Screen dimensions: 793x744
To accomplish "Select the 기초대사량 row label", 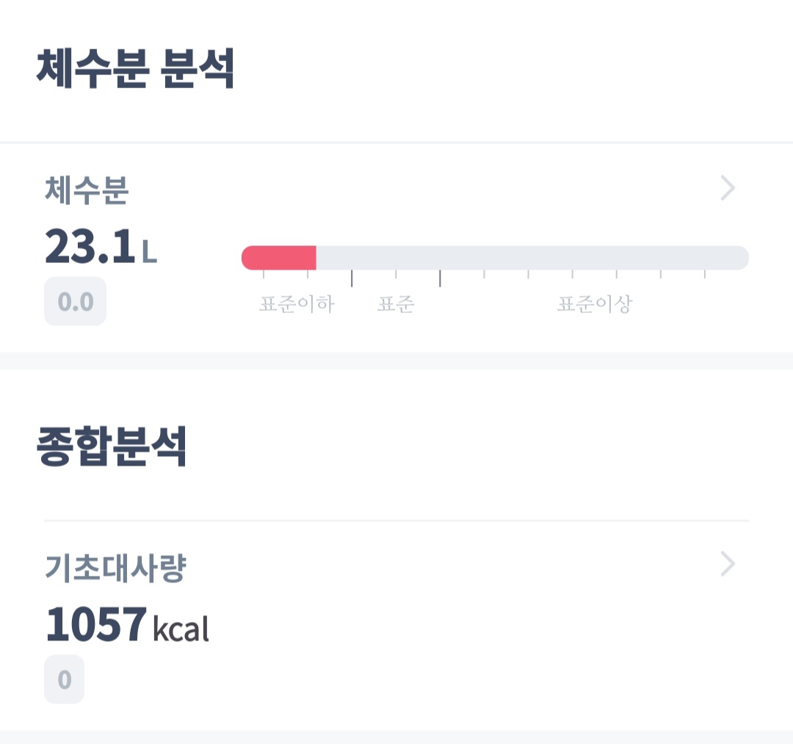I will click(115, 568).
